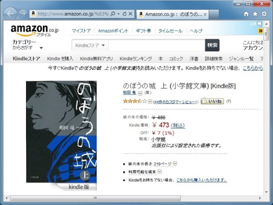Click the stop loading X in the address bar
The image size is (273, 205).
point(130,14)
